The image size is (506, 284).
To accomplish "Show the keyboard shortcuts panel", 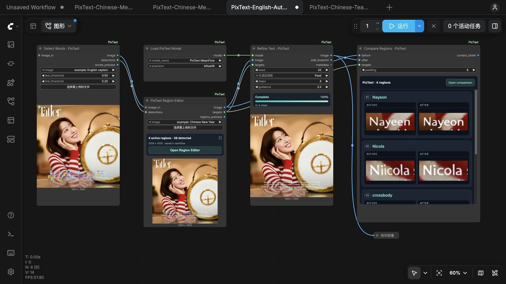I will tap(11, 253).
